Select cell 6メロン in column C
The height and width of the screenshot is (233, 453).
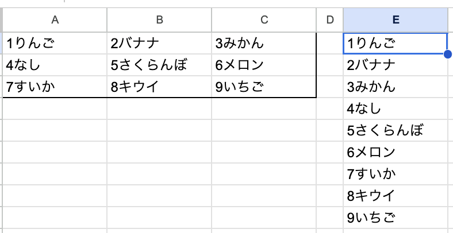click(x=264, y=65)
